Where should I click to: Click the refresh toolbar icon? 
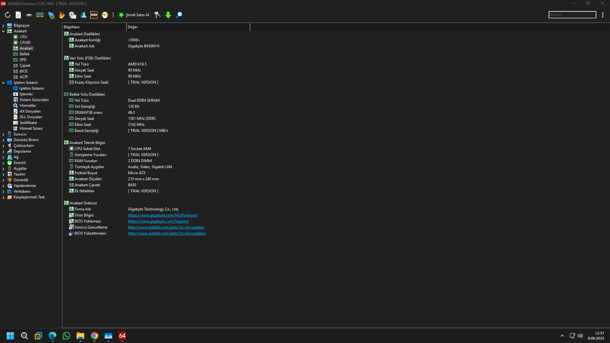coord(8,15)
